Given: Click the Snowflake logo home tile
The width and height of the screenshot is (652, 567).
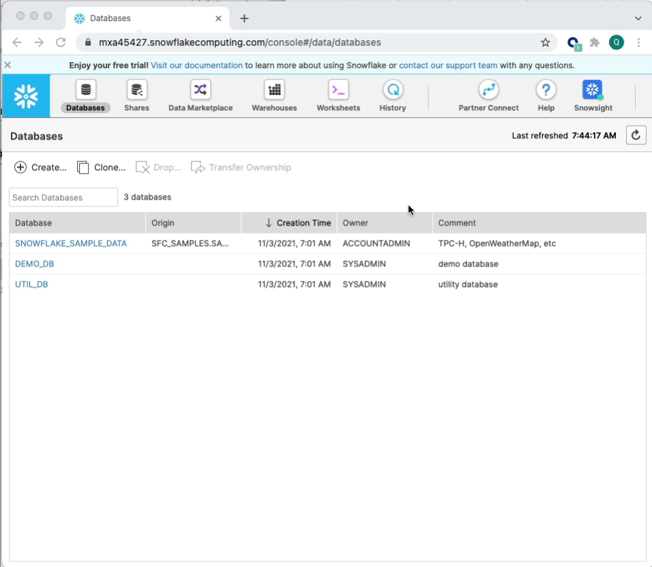Looking at the screenshot, I should pos(26,96).
